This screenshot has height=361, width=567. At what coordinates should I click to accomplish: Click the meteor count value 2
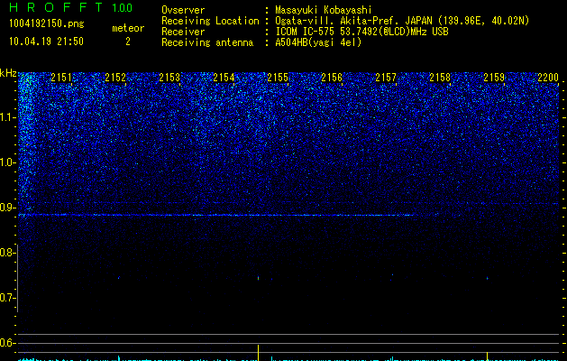click(x=128, y=42)
